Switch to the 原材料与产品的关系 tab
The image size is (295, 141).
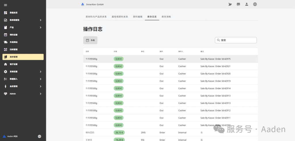96,17
